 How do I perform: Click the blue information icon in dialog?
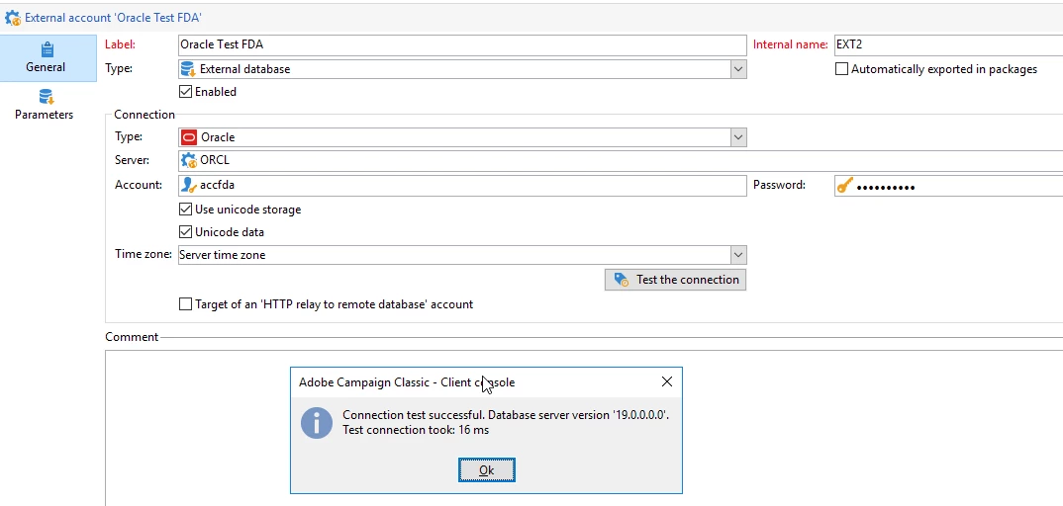click(x=317, y=423)
